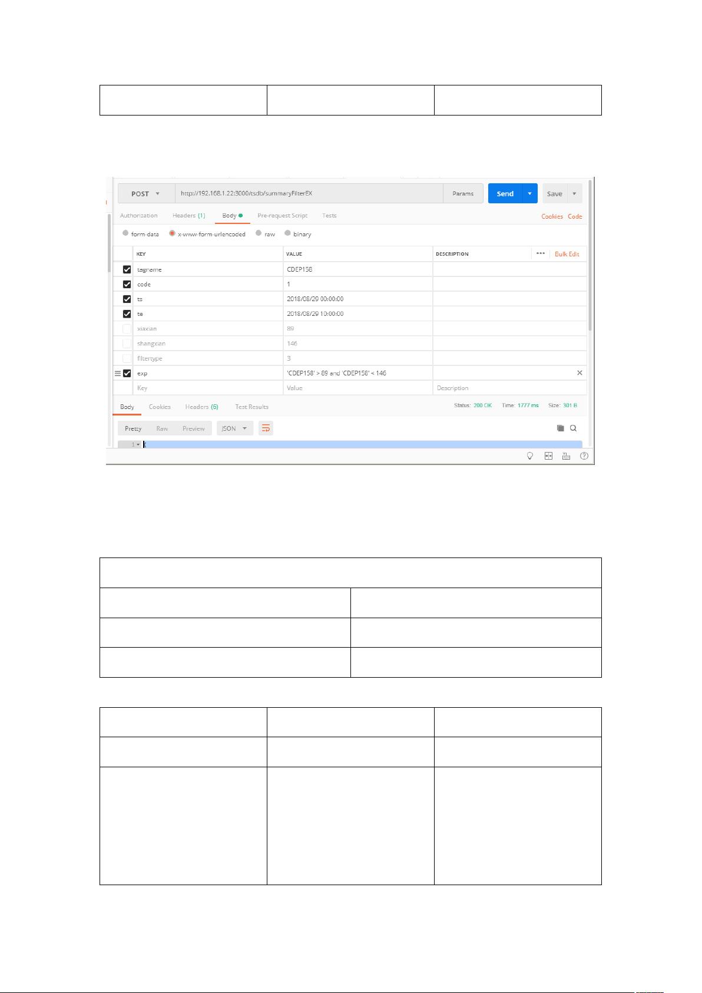Open the Test Results tab
The height and width of the screenshot is (993, 702).
click(x=251, y=407)
